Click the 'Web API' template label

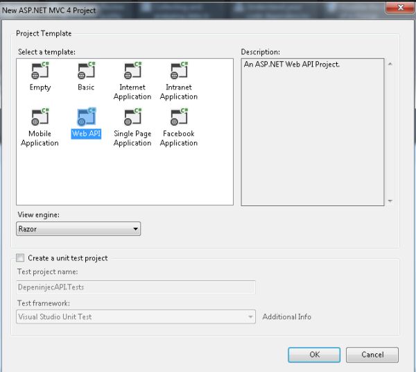[x=86, y=133]
